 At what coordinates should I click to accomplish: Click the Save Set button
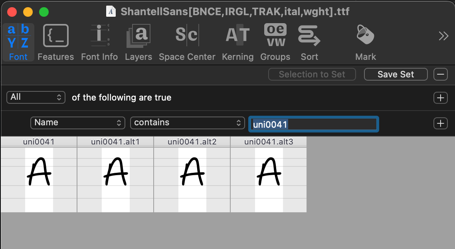coord(396,74)
